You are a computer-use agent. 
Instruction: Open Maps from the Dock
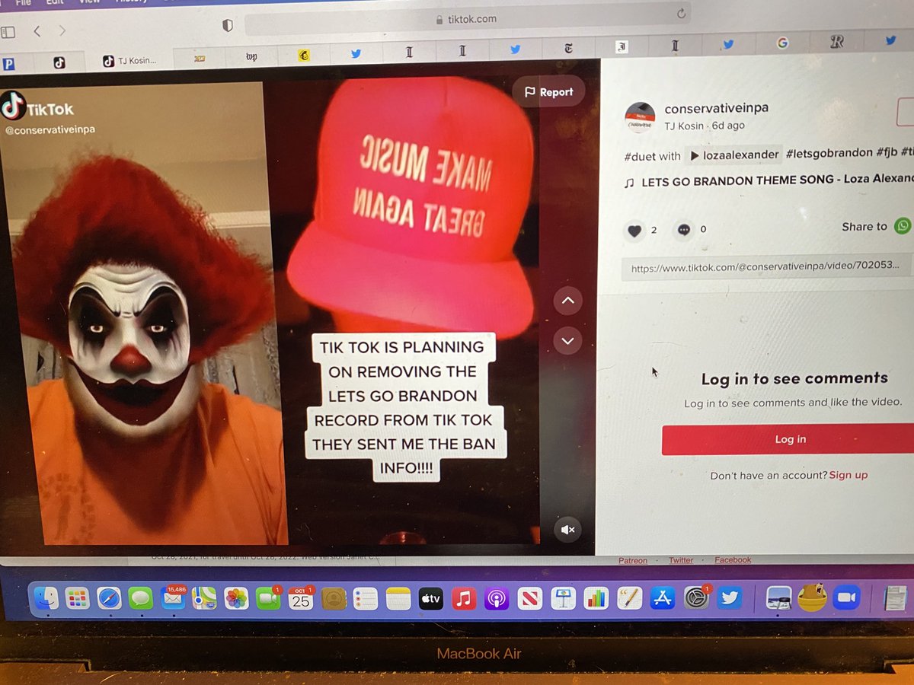click(203, 599)
